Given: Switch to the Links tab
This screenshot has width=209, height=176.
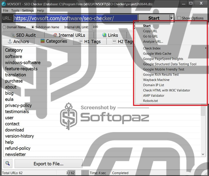Looking at the screenshot, I should 110,35.
